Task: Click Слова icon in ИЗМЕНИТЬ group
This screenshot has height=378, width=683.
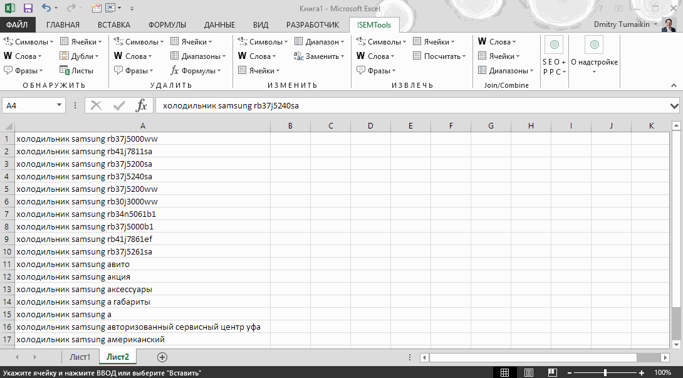Action: (242, 56)
